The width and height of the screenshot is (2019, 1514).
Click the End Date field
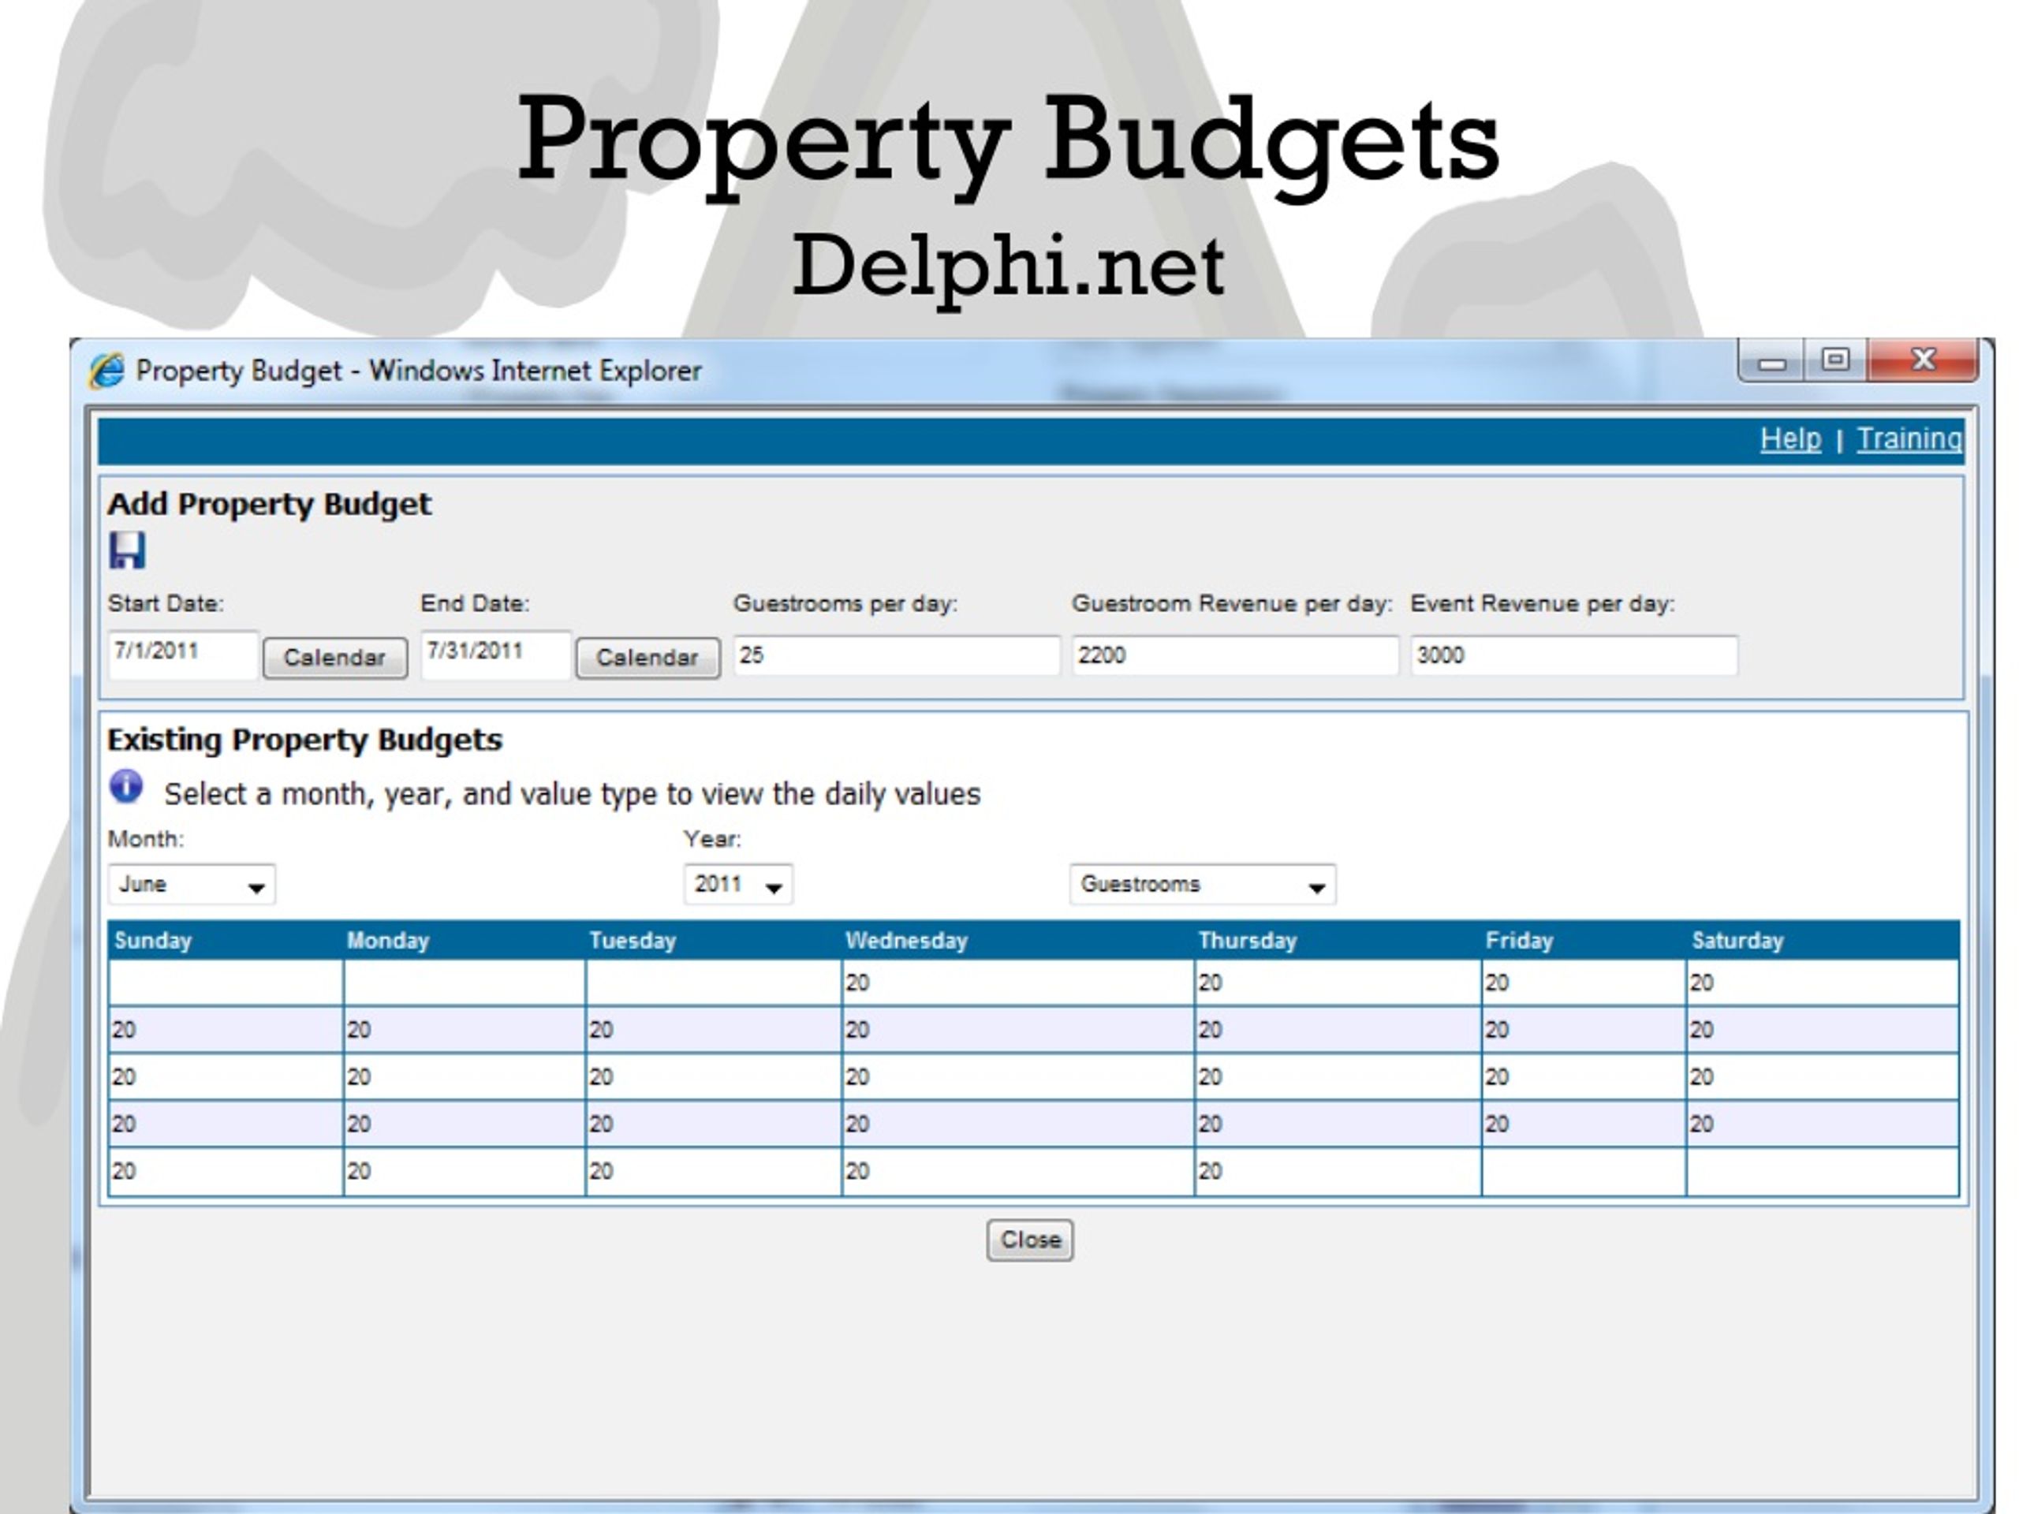coord(497,654)
